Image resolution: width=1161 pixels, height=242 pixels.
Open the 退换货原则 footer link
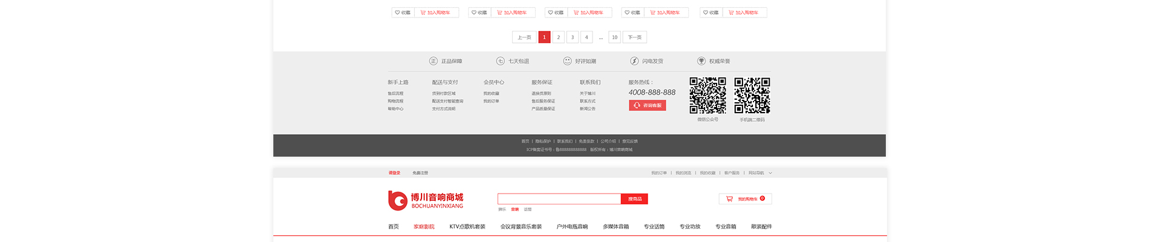click(x=541, y=94)
